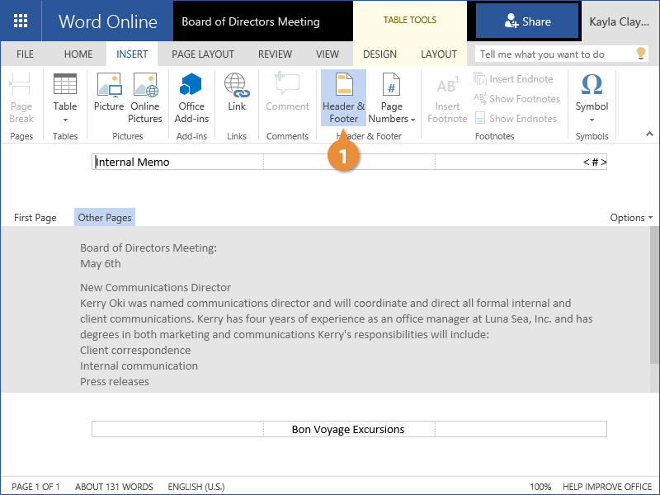Open Office Add-ins
Screen dimensions: 660x495
tap(191, 96)
